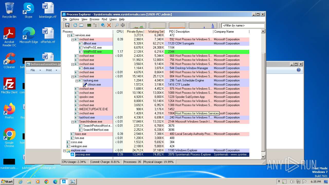Toggle the Show Process Tree toolbar icon
329x185 pixels.
coord(95,25)
